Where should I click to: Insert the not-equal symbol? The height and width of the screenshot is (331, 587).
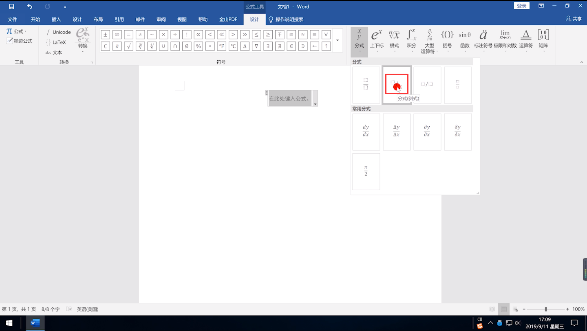coord(140,35)
